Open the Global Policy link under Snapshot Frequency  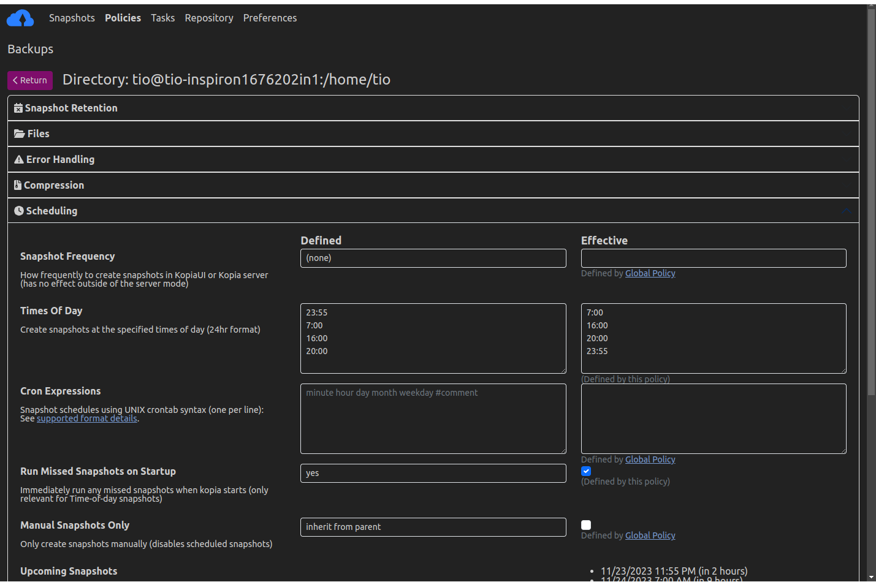[650, 273]
